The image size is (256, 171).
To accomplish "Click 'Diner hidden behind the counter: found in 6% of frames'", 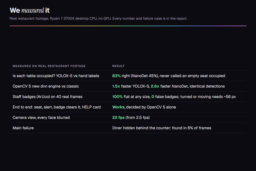I will tap(162, 128).
